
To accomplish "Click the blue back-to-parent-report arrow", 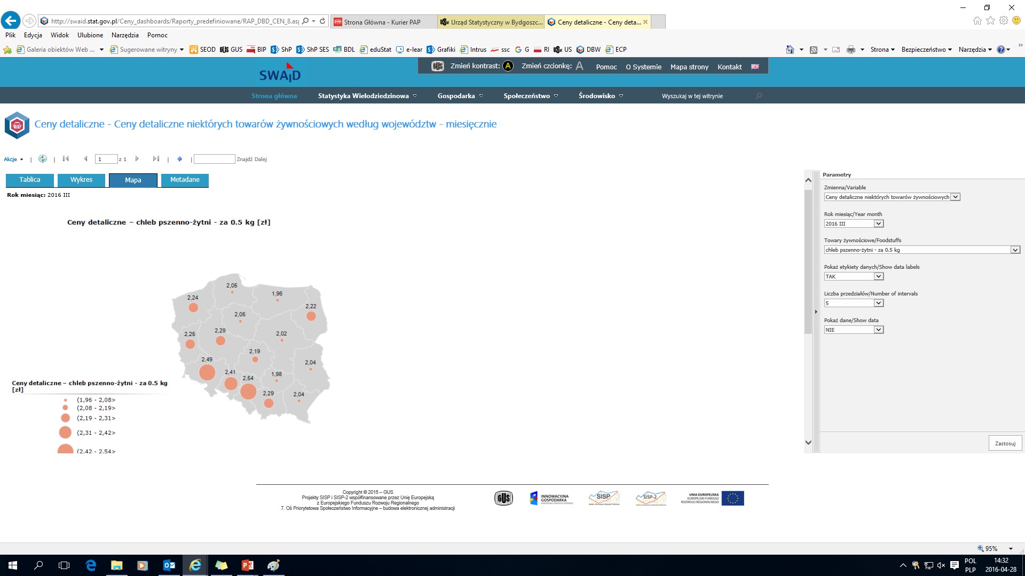I will 179,159.
